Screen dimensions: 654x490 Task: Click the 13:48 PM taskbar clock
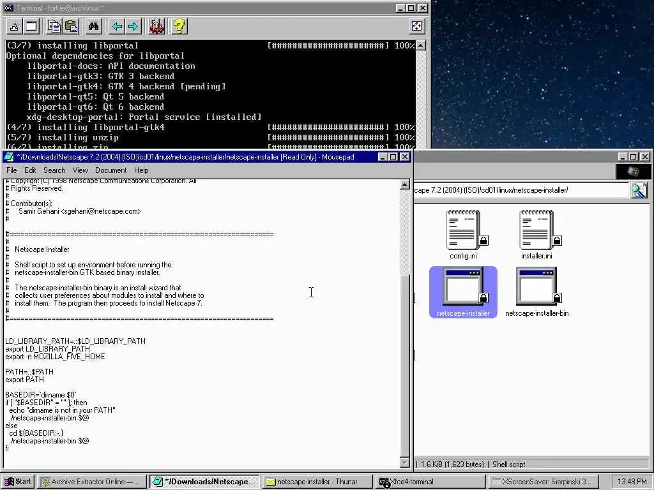tap(632, 482)
